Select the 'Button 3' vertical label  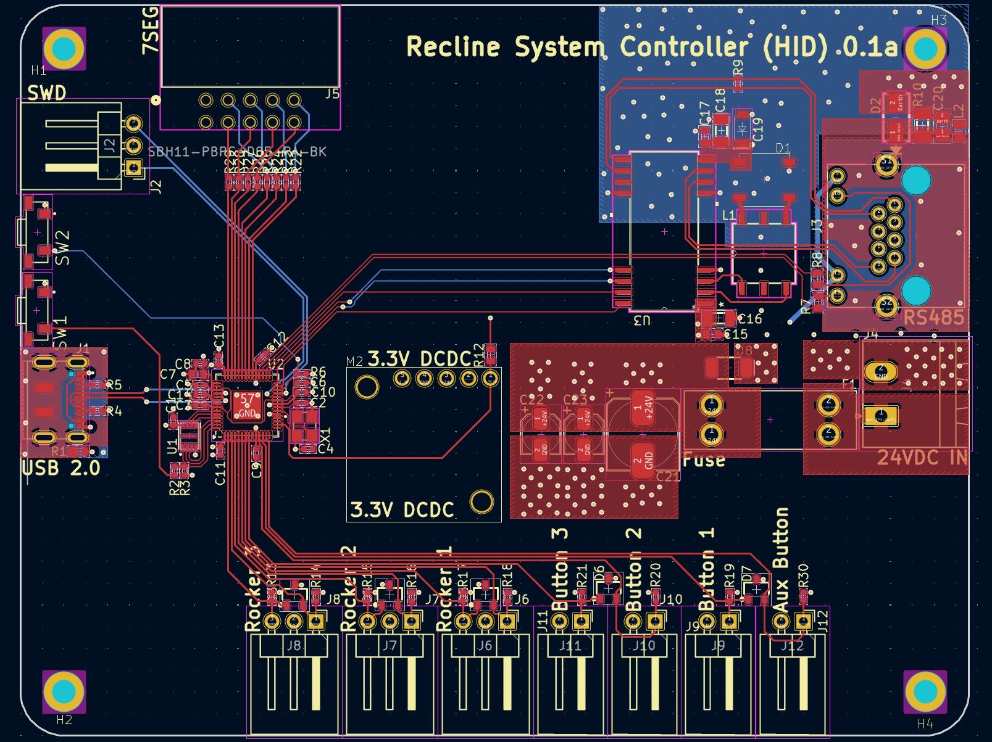(x=560, y=569)
